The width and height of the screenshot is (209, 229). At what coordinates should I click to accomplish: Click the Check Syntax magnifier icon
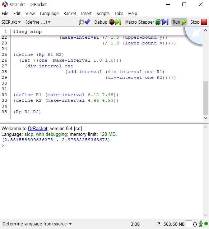point(84,22)
